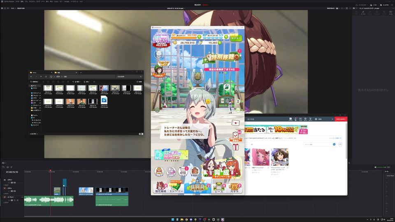Switch to the 強化編成 tab in the game
Viewport: 395px width, 222px height.
(160, 187)
